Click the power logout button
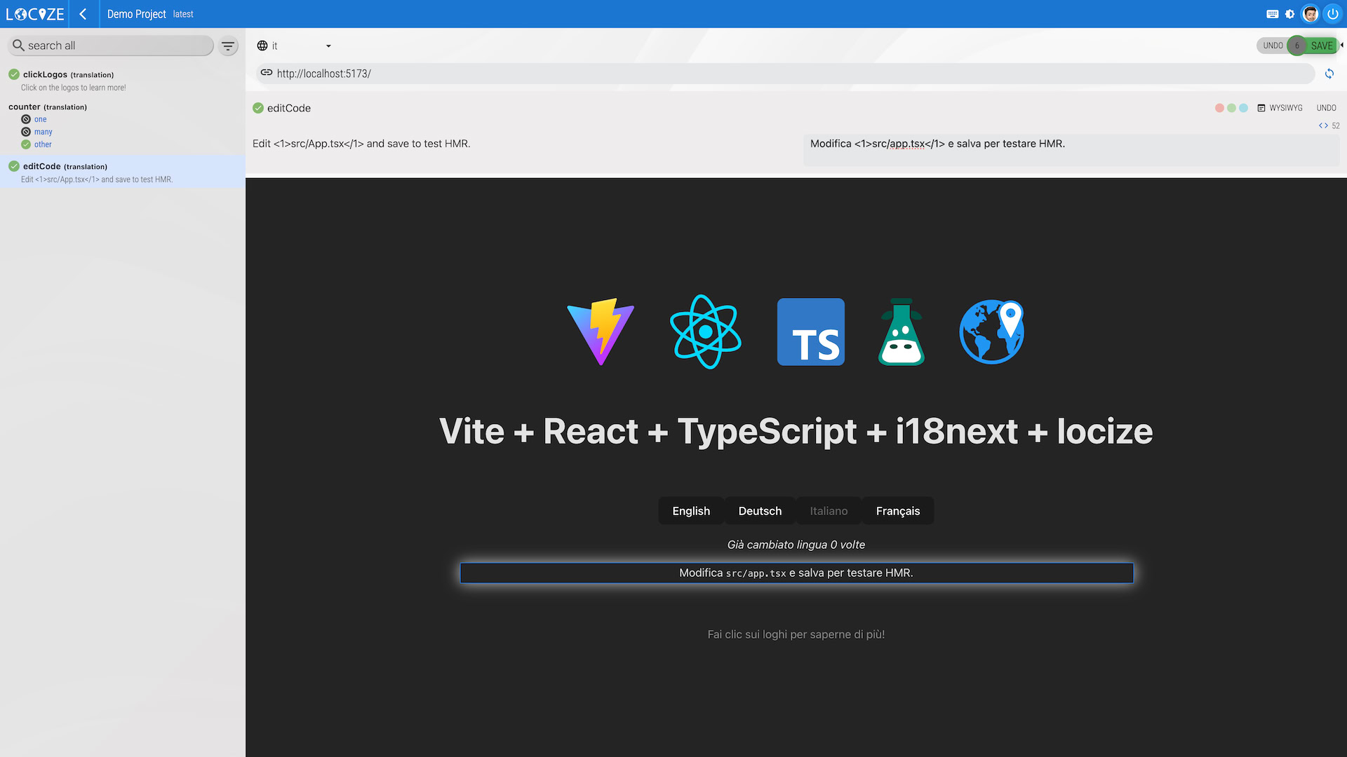 coord(1332,14)
